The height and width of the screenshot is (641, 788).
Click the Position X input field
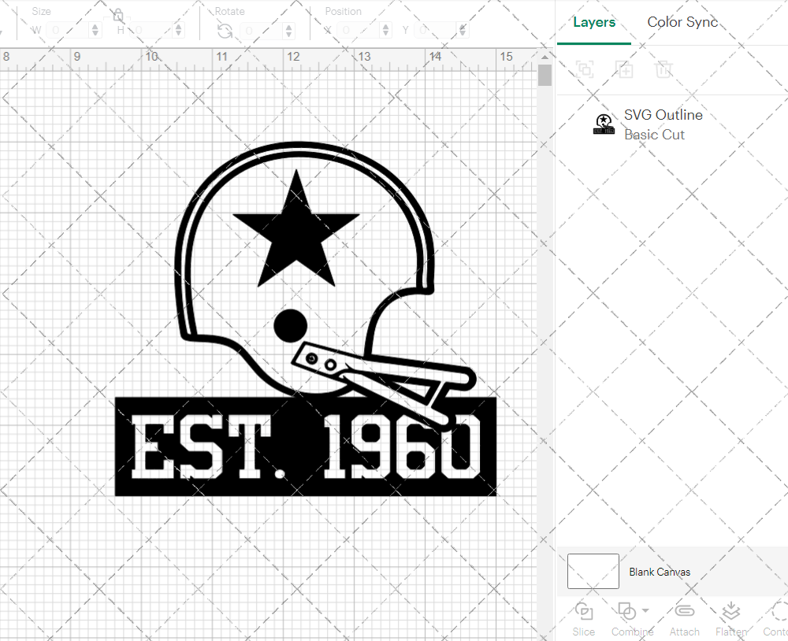359,31
